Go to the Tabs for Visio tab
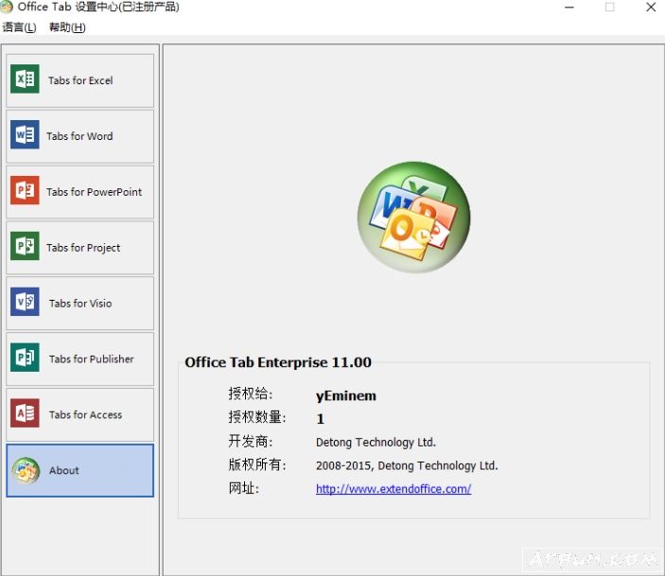 [80, 304]
